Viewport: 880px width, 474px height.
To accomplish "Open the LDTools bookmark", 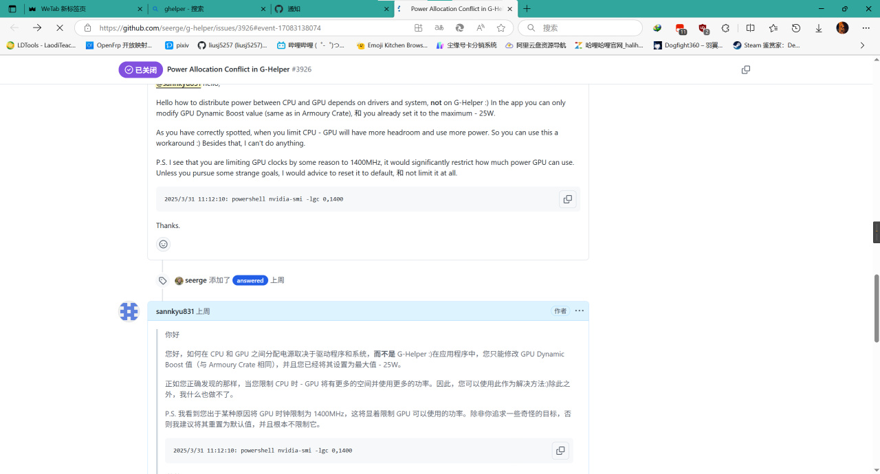I will click(x=41, y=45).
